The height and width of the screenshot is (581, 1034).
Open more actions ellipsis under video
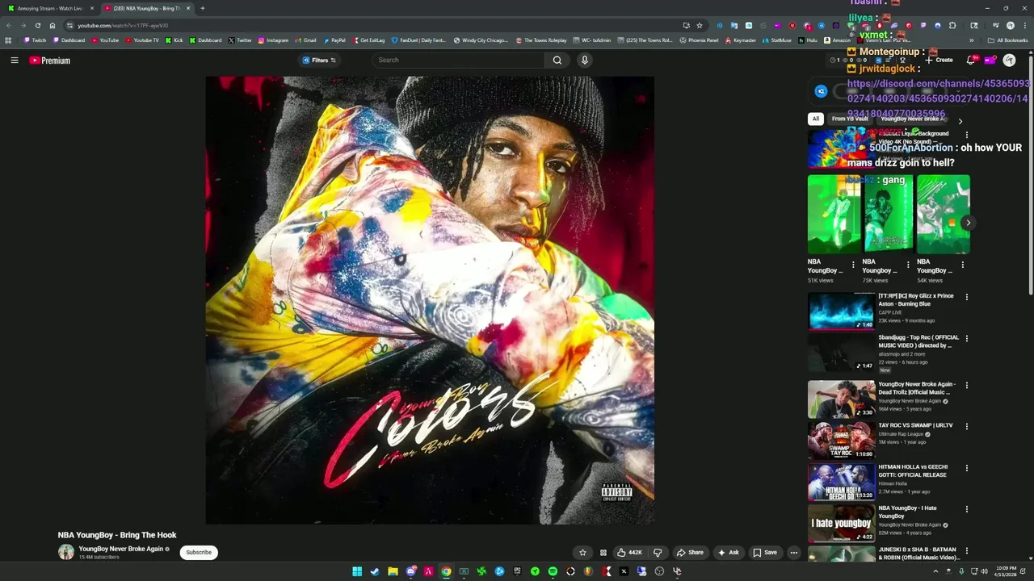(x=794, y=553)
